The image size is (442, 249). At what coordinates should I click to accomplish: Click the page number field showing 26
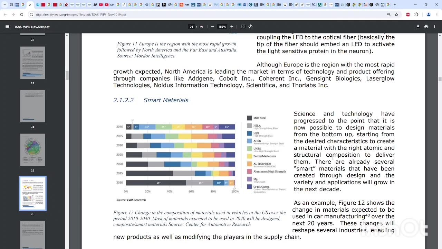tap(191, 27)
